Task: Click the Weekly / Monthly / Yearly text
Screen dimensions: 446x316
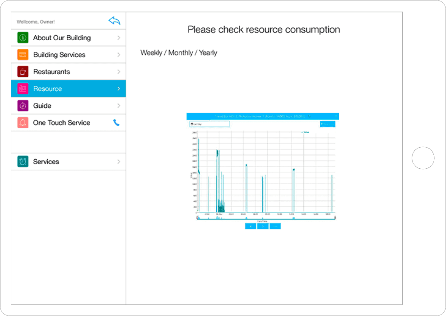Action: (x=179, y=53)
